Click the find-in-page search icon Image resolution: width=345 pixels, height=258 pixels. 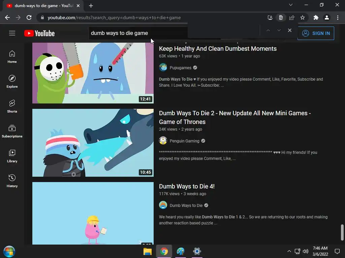[281, 17]
